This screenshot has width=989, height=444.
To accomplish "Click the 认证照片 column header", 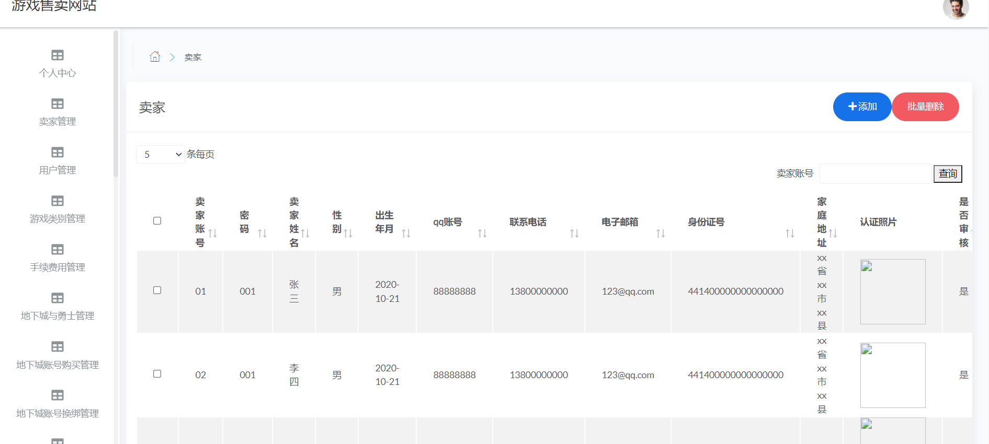I will [878, 222].
